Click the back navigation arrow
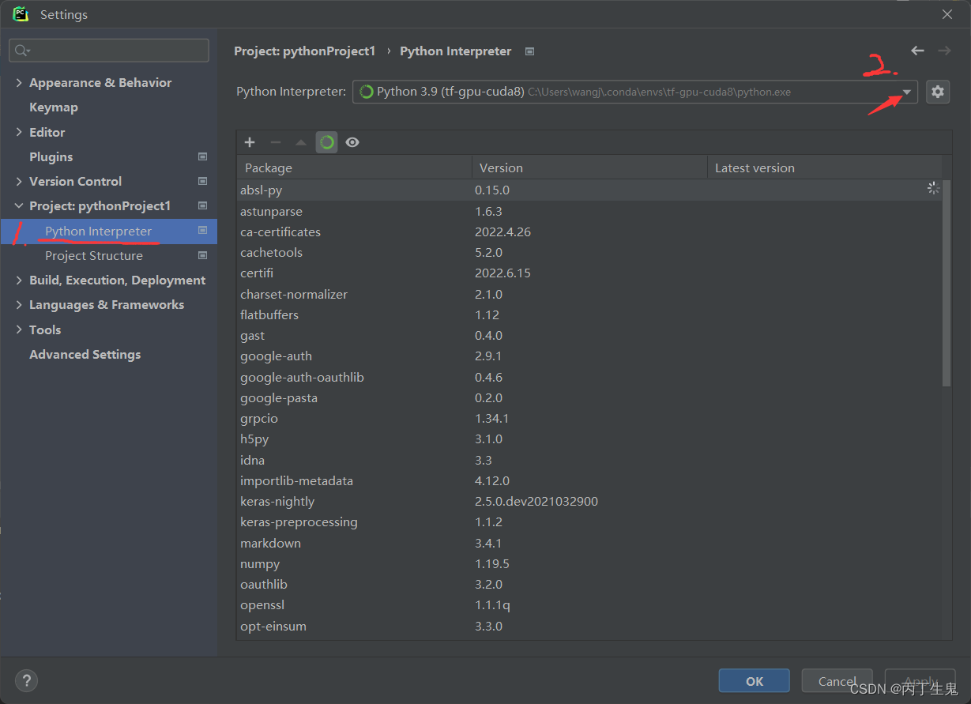The image size is (971, 704). [917, 51]
